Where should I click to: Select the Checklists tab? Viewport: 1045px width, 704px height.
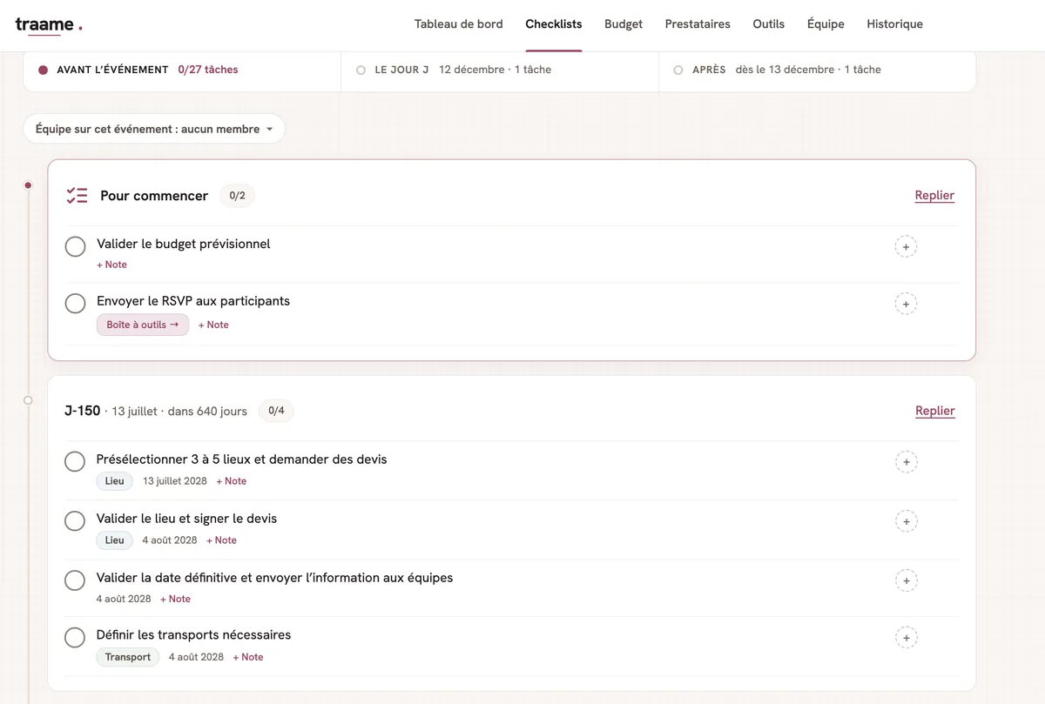pyautogui.click(x=554, y=24)
